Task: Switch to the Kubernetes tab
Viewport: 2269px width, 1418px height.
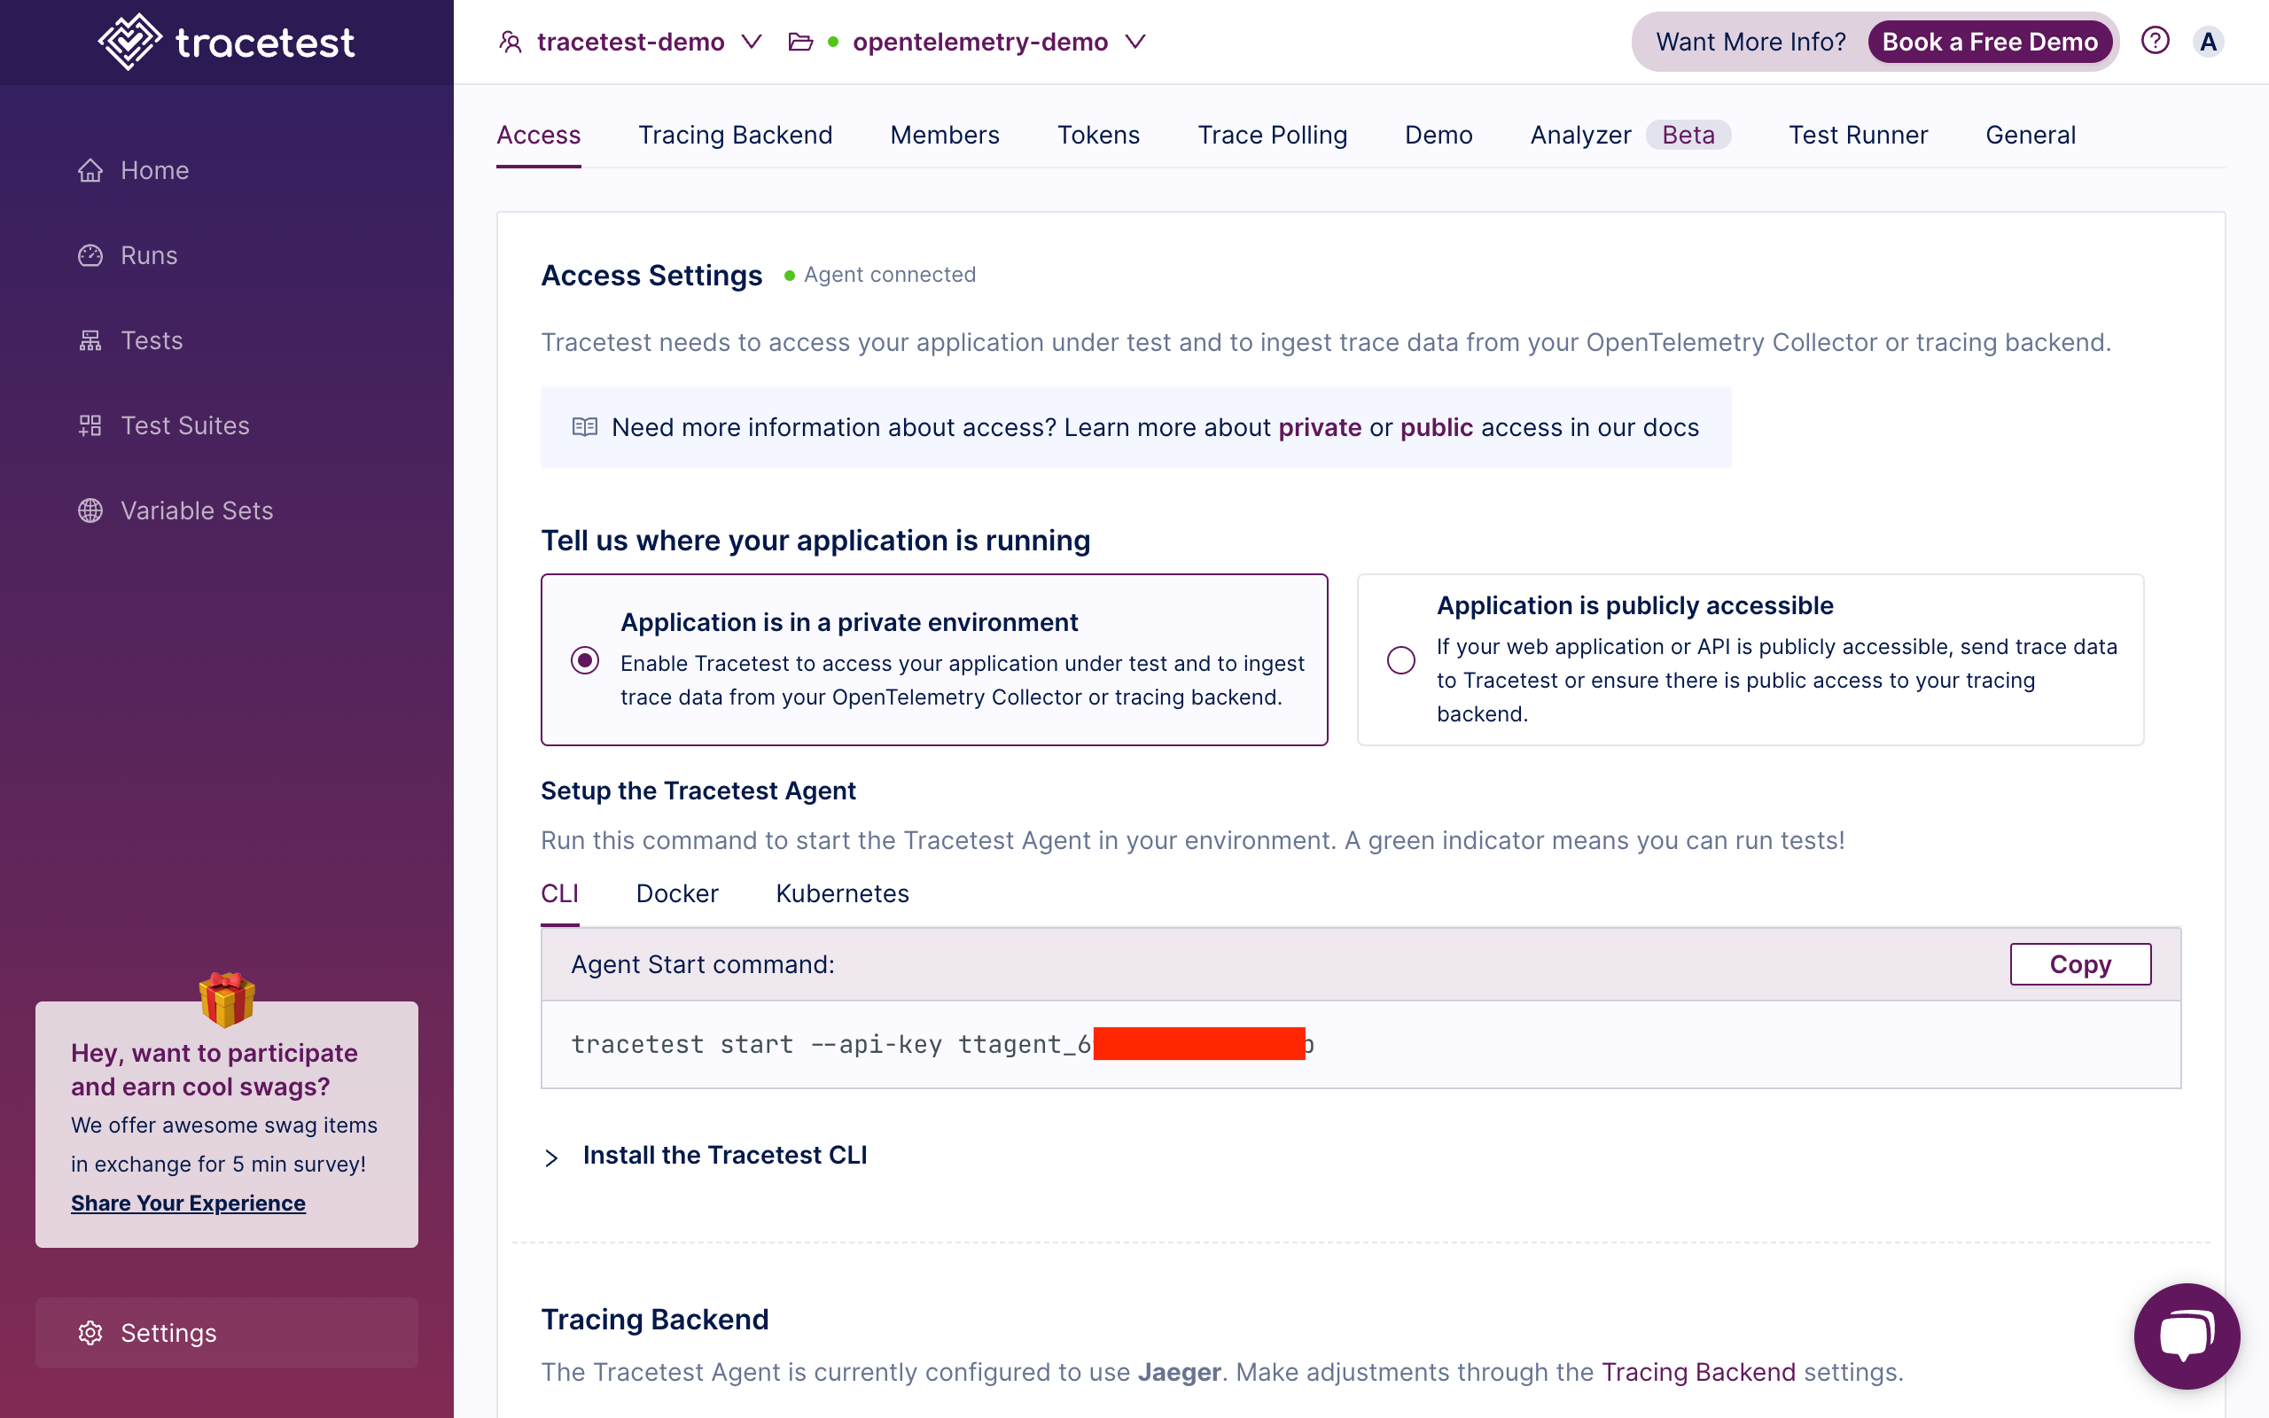Action: pyautogui.click(x=845, y=892)
